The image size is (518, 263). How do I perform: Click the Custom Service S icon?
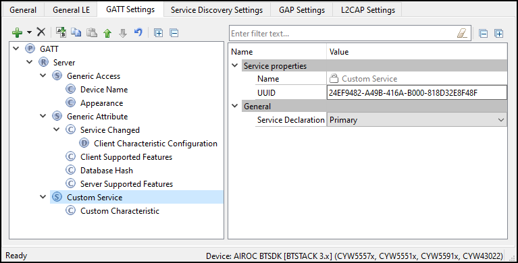(57, 198)
